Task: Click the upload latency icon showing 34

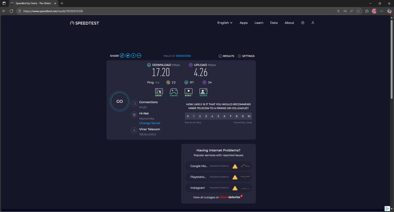Action: click(204, 82)
